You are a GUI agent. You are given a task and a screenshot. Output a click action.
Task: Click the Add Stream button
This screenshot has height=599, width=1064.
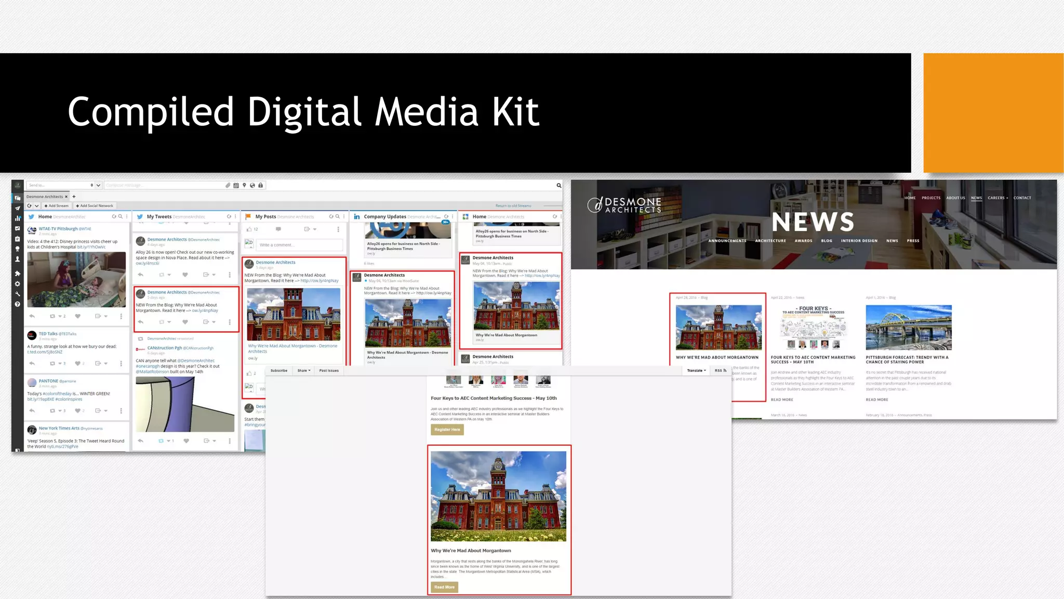click(56, 206)
